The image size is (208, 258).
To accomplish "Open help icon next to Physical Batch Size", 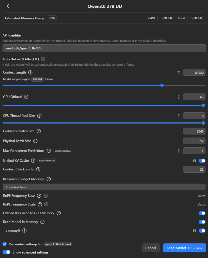I will click(x=35, y=141).
